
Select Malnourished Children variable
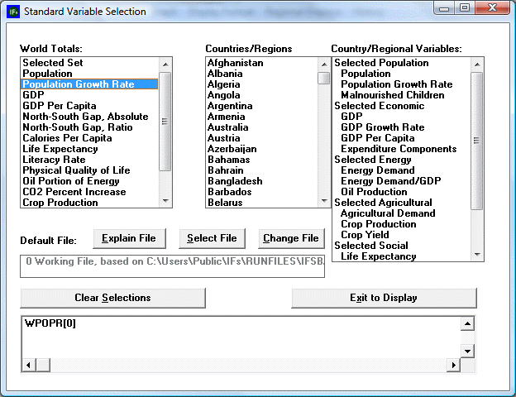(393, 95)
